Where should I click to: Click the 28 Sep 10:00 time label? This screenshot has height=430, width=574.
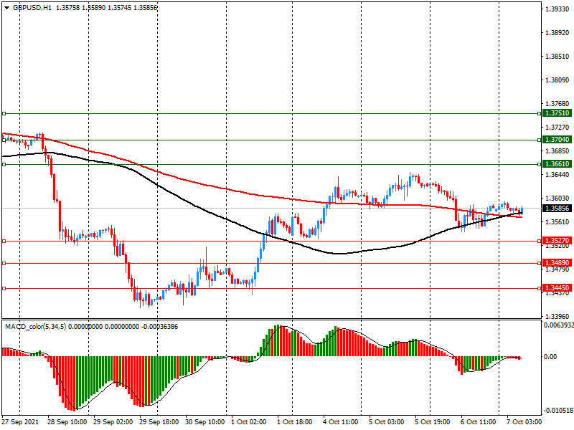coord(67,421)
